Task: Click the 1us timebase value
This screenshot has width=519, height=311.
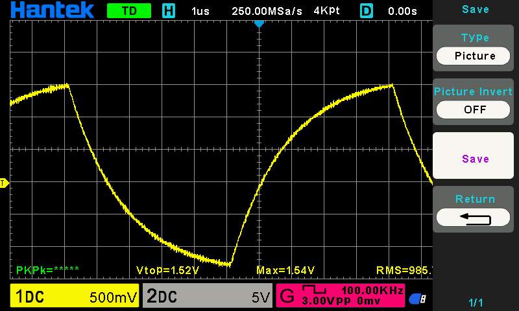Action: click(x=200, y=11)
